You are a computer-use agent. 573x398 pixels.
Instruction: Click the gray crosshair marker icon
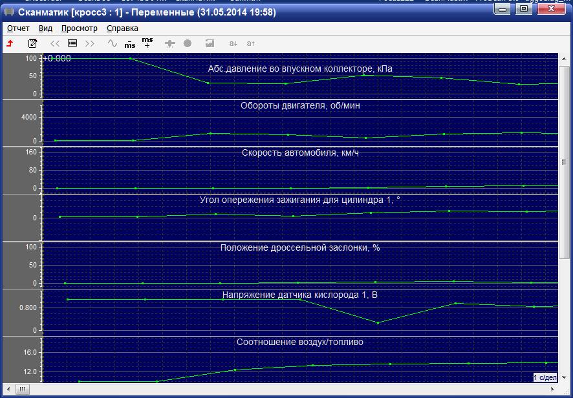tap(170, 44)
